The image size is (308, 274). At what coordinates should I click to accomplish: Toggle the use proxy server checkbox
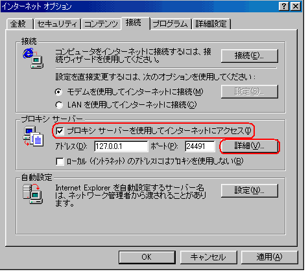[x=60, y=131]
